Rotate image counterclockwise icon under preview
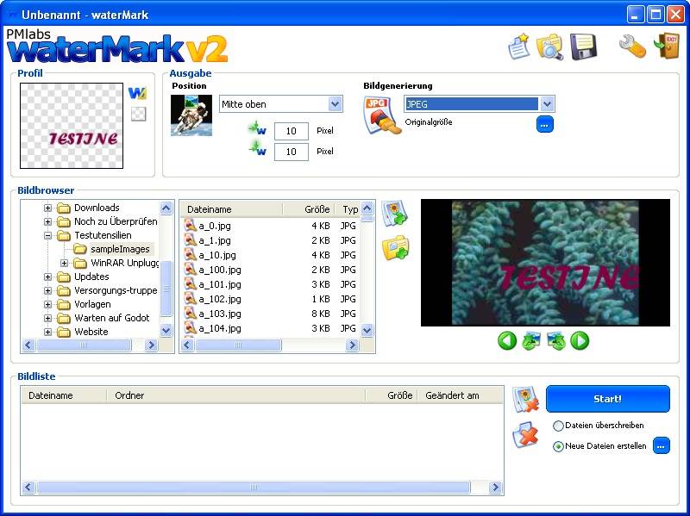690x516 pixels. (x=531, y=340)
